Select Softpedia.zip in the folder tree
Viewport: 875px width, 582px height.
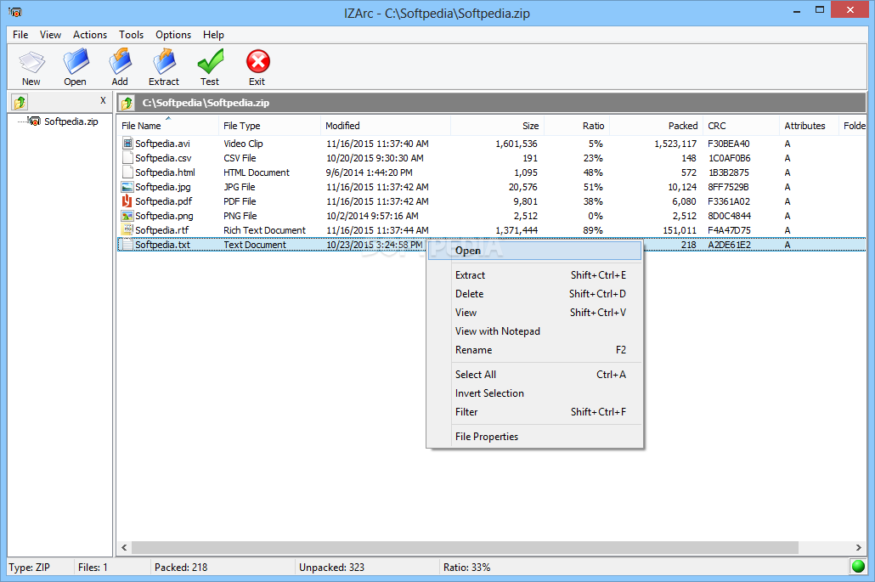click(x=71, y=121)
